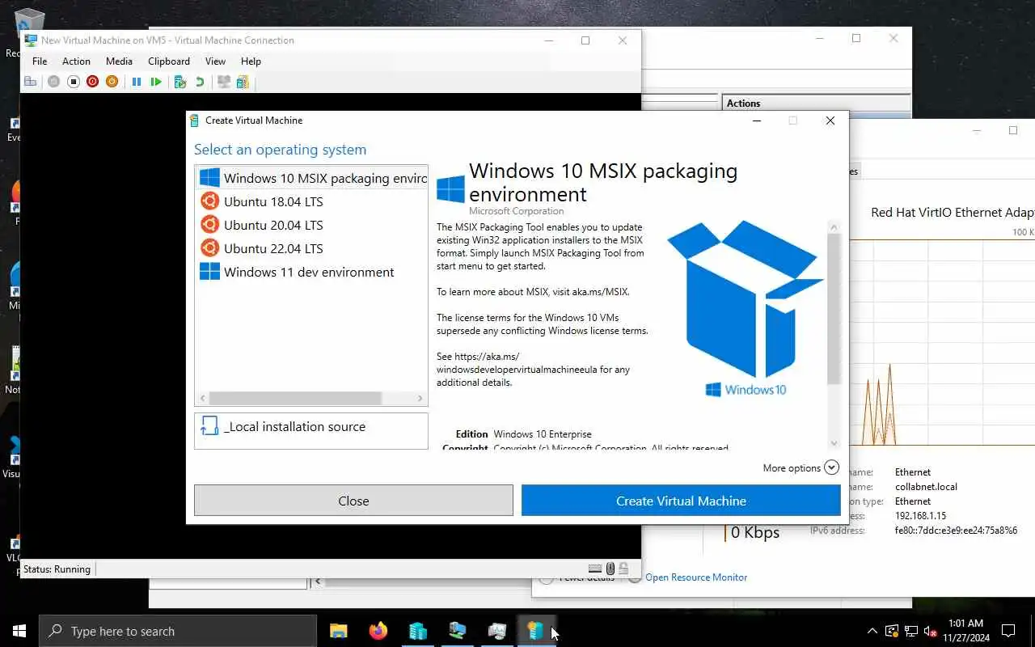Click the OS list horizontal scrollbar thumb
1035x647 pixels.
point(295,398)
